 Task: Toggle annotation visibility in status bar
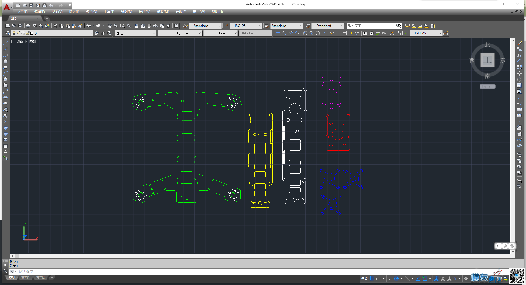[437, 279]
